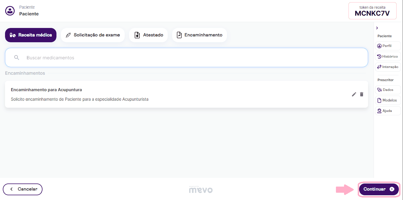
Task: Select the Encaminhamento tab
Action: tap(199, 35)
